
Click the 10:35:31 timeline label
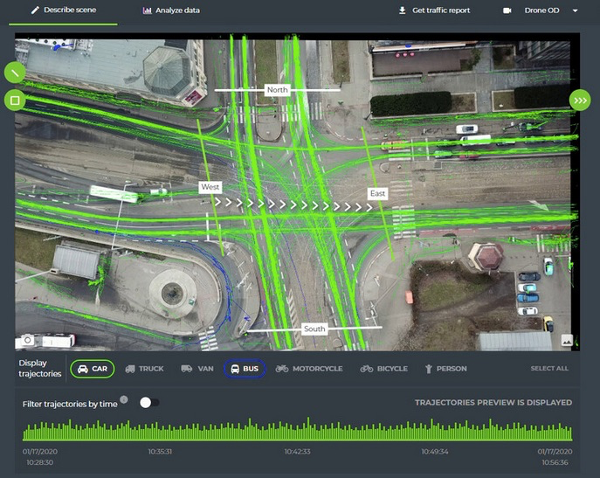point(160,452)
